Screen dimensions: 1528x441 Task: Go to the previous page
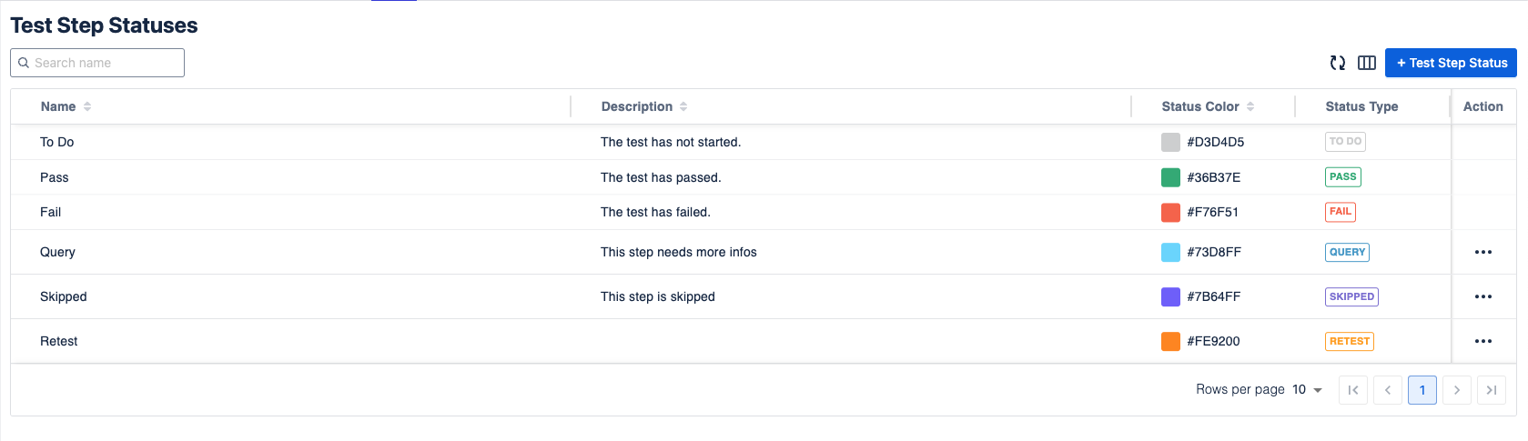1388,390
